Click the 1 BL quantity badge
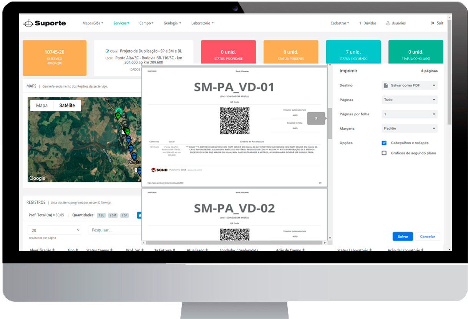 coord(101,215)
